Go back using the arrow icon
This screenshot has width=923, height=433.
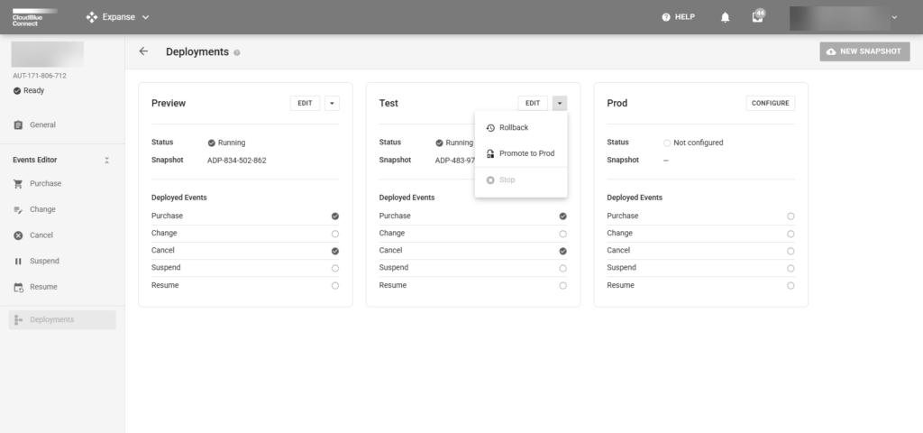point(143,51)
